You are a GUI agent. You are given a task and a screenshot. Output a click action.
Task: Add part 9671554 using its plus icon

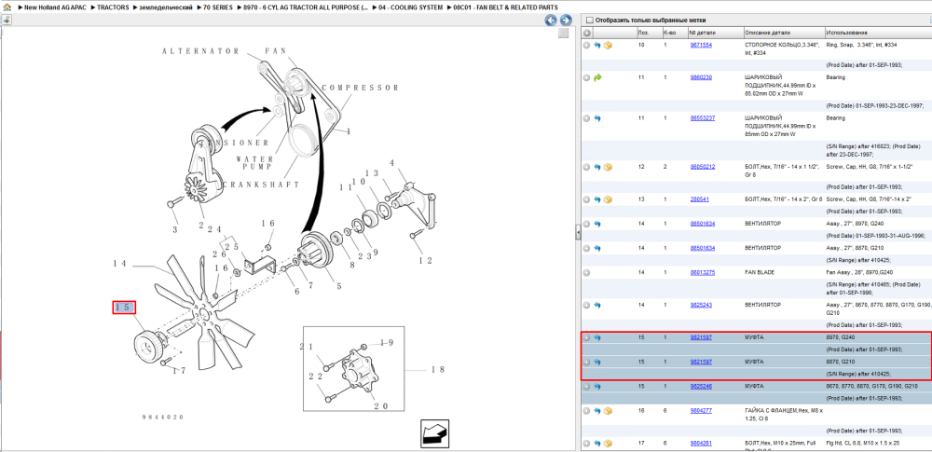[586, 45]
